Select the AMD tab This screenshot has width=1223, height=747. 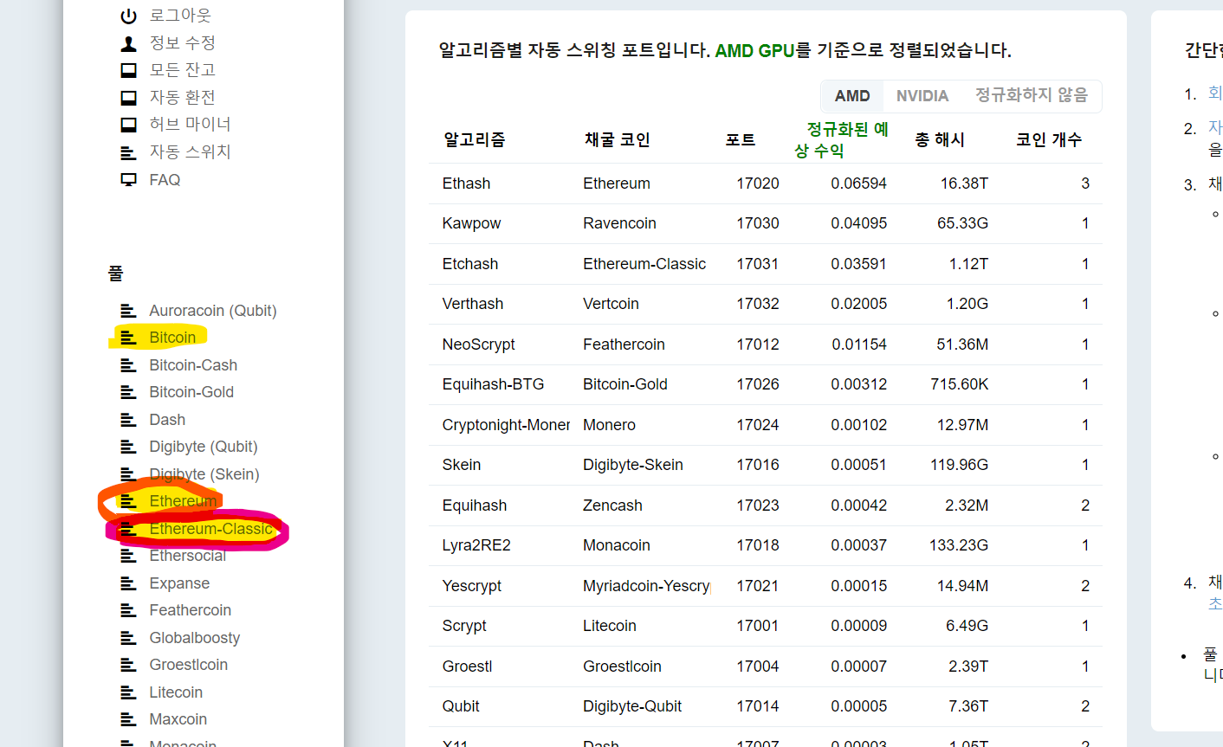click(x=852, y=96)
